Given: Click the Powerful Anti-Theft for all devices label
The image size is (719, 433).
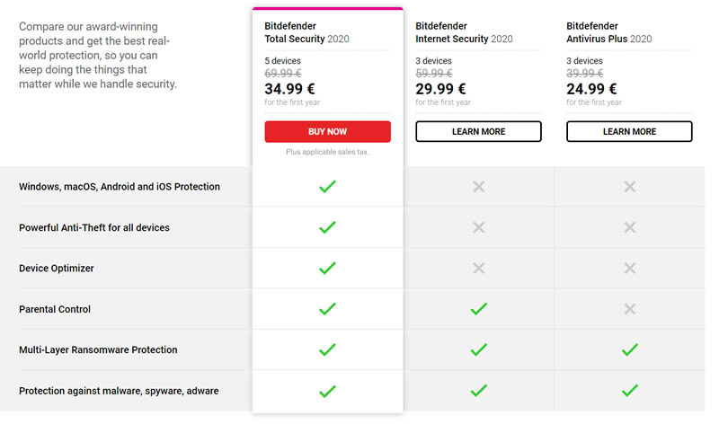Looking at the screenshot, I should pos(94,227).
